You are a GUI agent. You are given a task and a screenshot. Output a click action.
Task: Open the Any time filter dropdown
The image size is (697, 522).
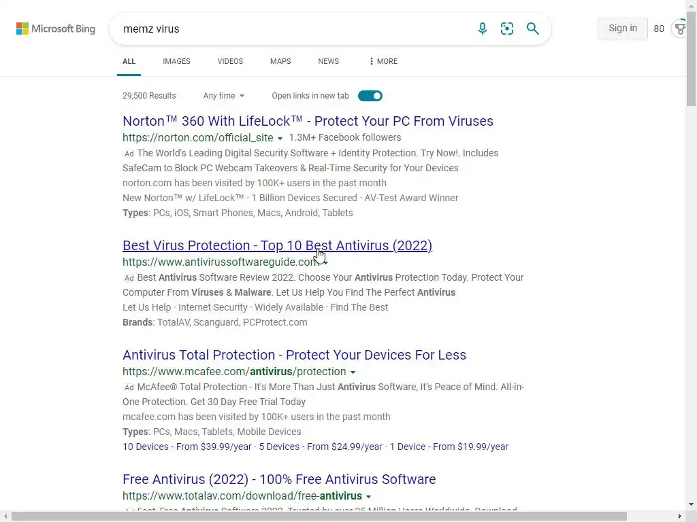point(223,96)
